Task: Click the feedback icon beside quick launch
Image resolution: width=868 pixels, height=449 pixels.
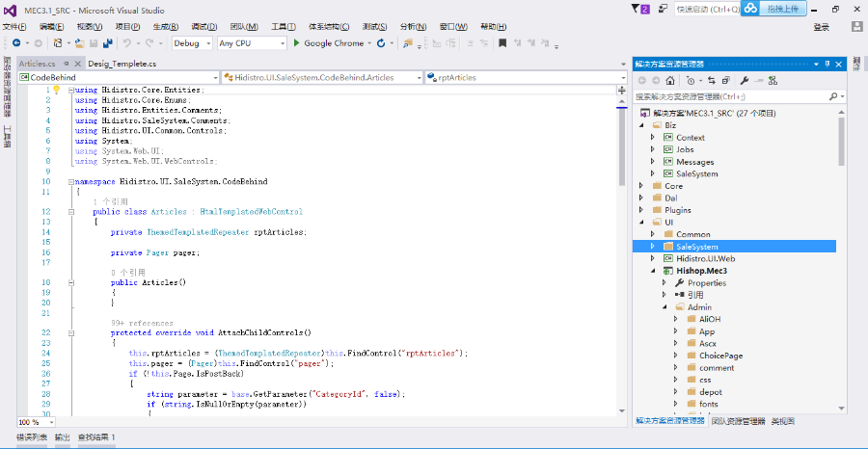Action: [663, 9]
